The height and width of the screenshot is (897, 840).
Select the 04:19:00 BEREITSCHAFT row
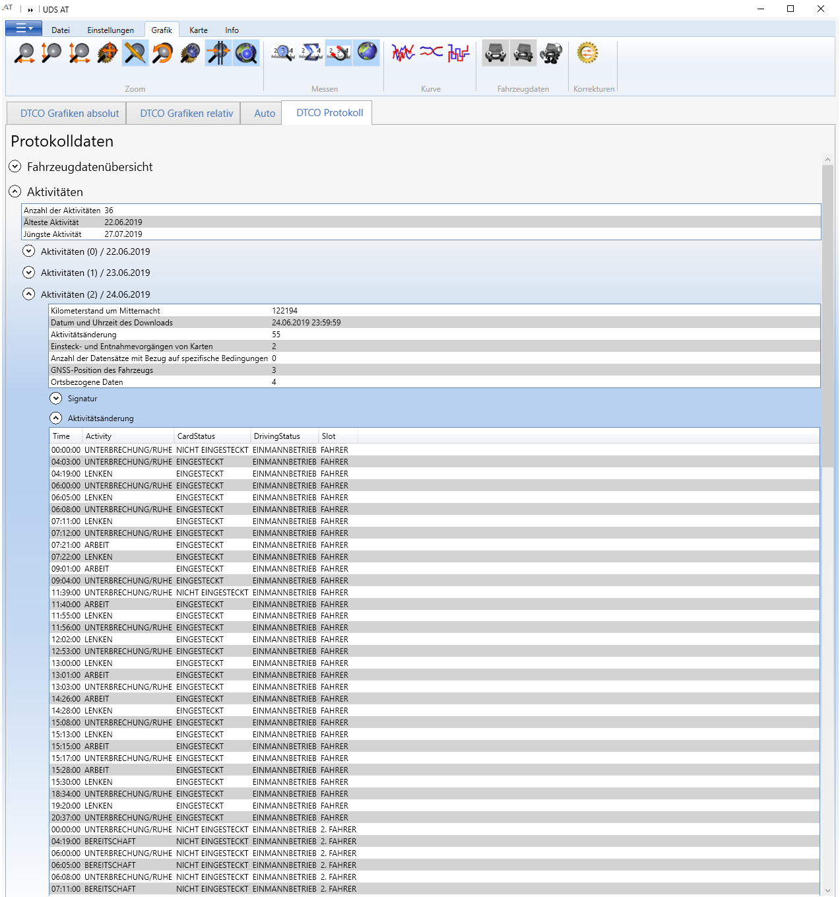point(435,842)
